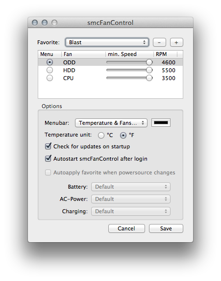Open the black menubar color swatch
221x281 pixels.
[161, 123]
